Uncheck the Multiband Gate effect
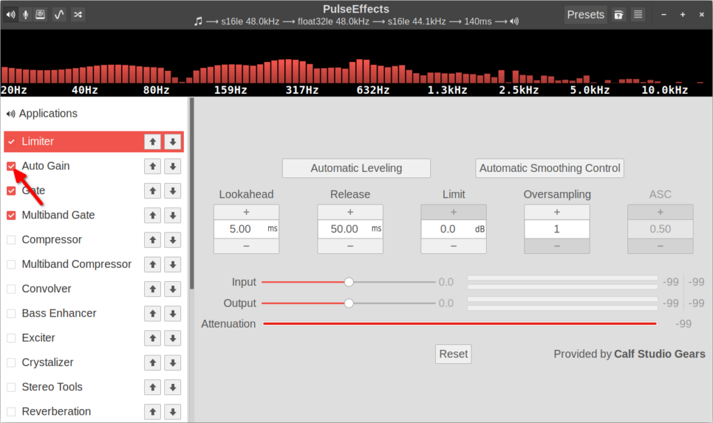Image resolution: width=713 pixels, height=423 pixels. pos(10,215)
